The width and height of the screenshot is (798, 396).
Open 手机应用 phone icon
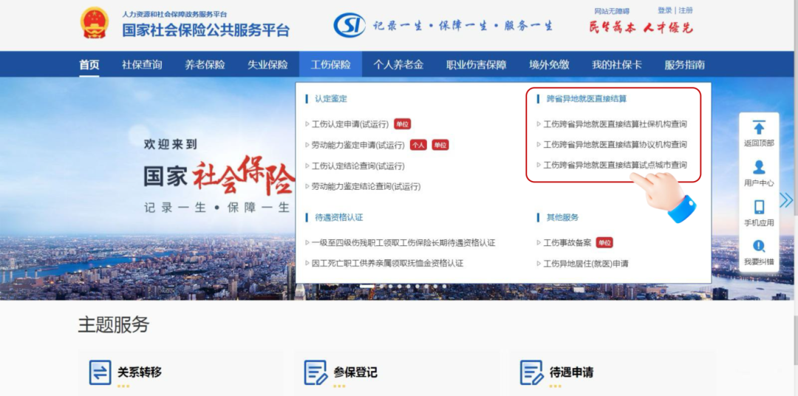759,207
